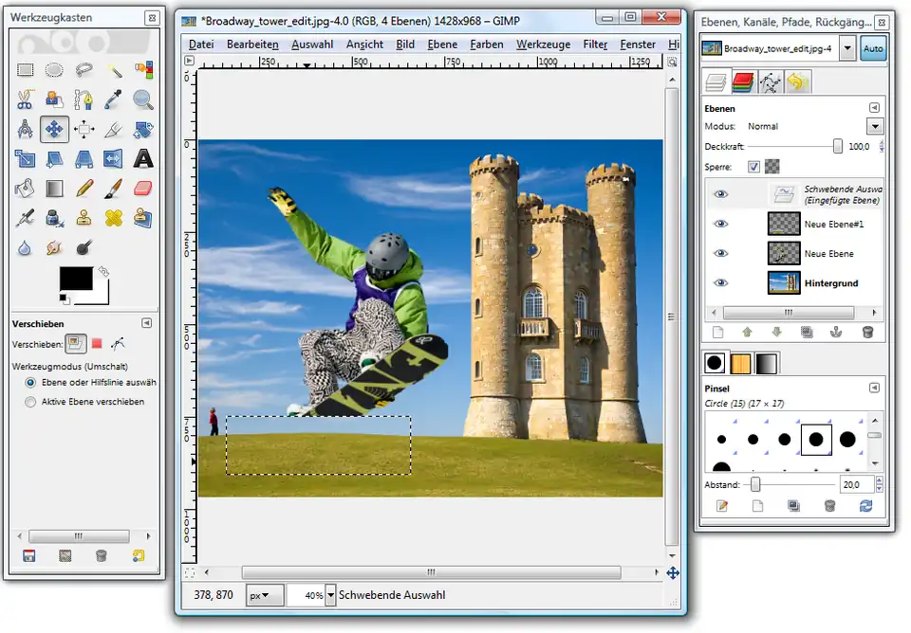Choose the Scissors select tool
Image resolution: width=911 pixels, height=633 pixels.
[26, 99]
